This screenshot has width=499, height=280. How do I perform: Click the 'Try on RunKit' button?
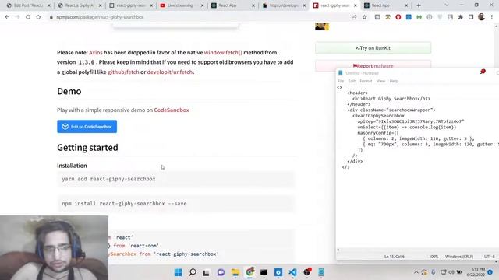coord(373,48)
